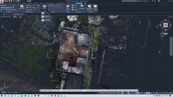Screen dimensions: 173x97
Task: Click the search help input field
Action: 130,1
